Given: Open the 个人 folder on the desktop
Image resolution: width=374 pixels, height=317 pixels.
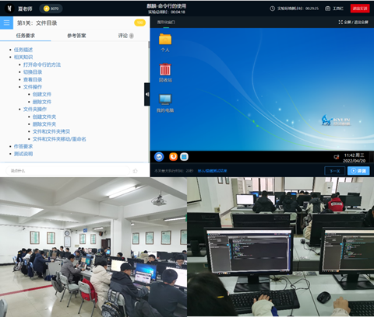Looking at the screenshot, I should (x=165, y=43).
